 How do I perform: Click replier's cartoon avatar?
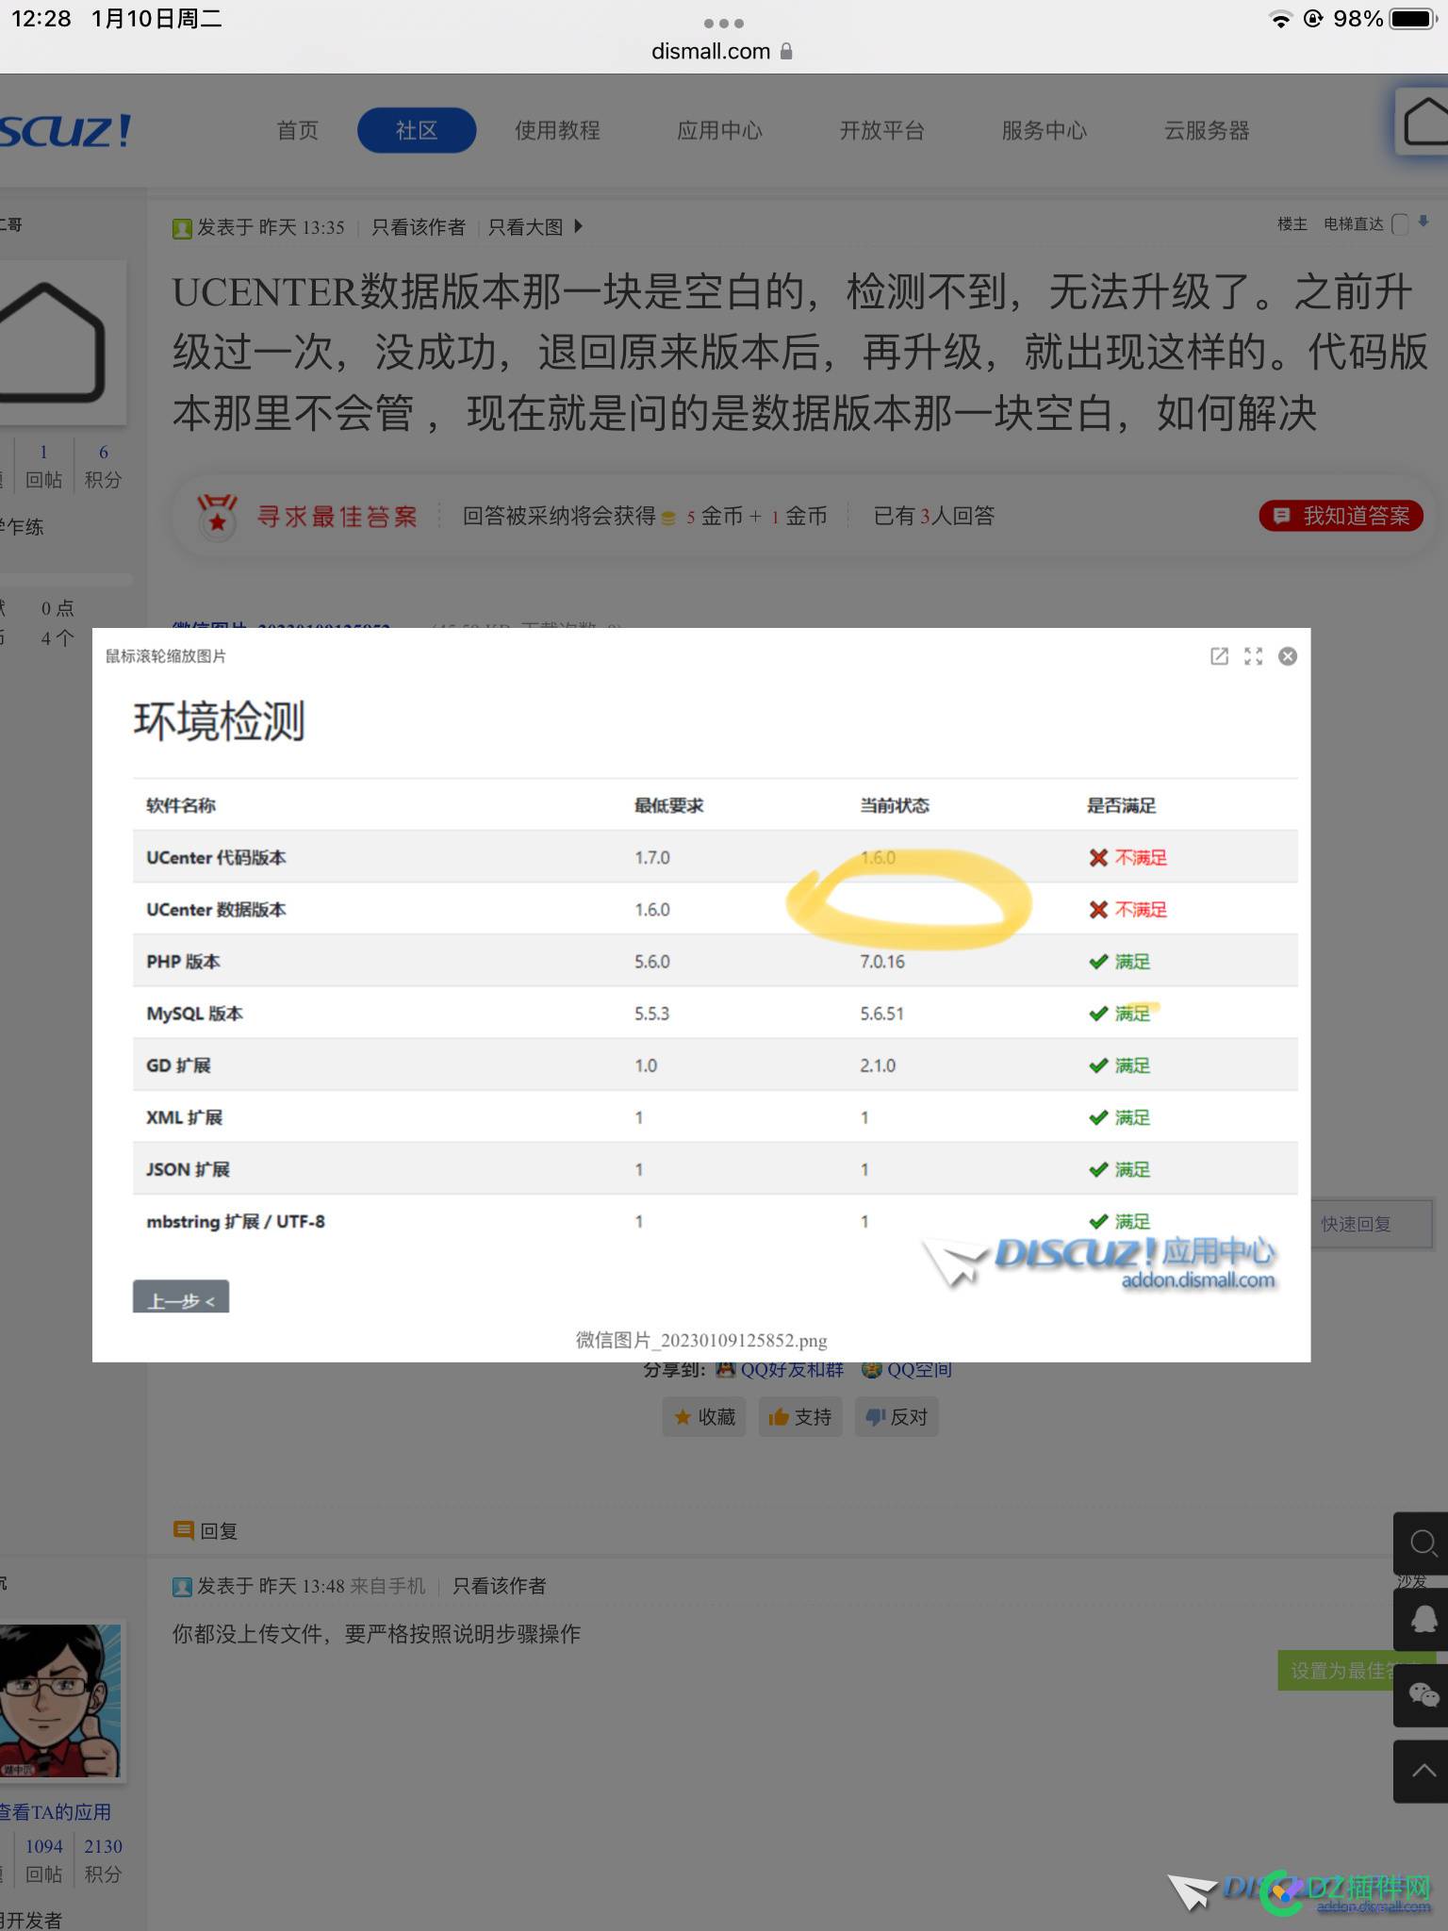tap(60, 1701)
